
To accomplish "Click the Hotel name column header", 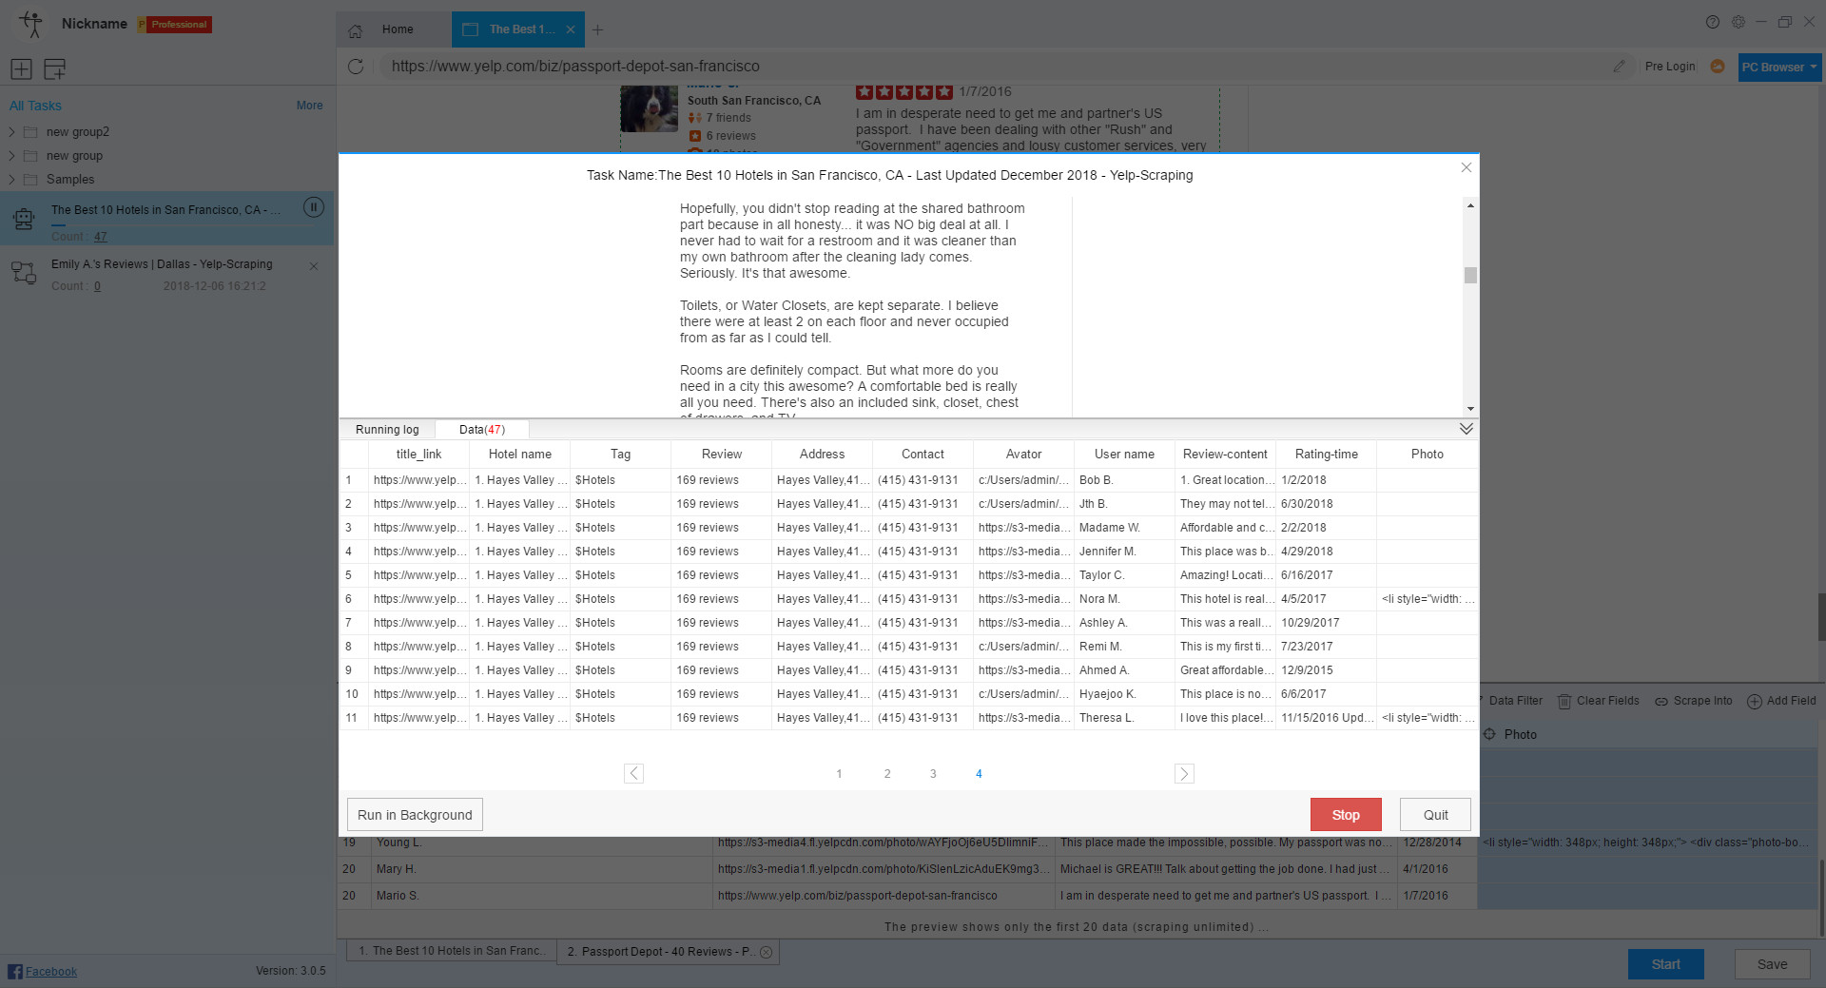I will 519,455.
